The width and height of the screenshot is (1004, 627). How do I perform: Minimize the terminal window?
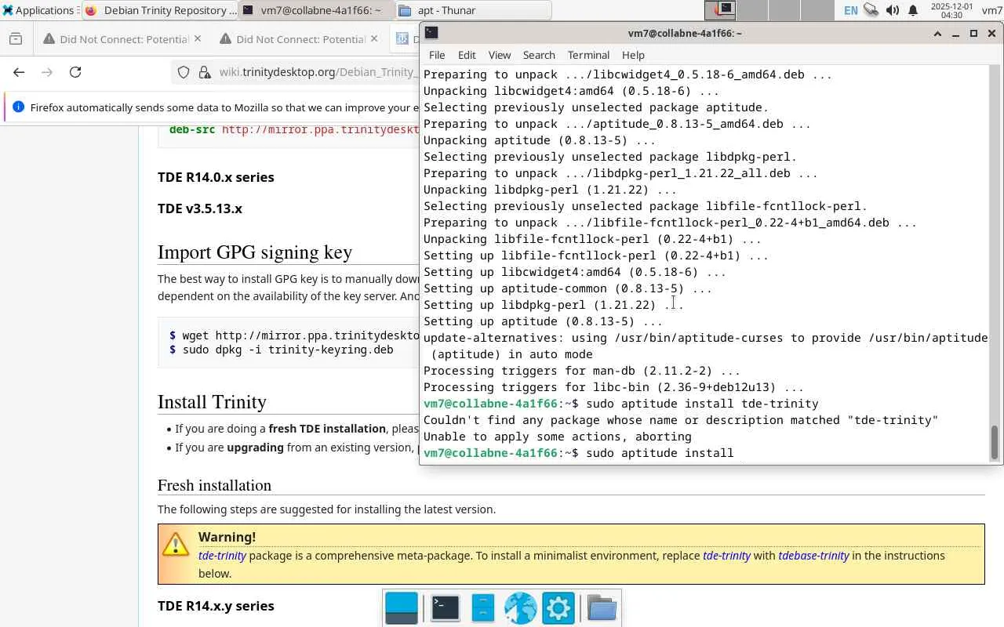tap(955, 34)
